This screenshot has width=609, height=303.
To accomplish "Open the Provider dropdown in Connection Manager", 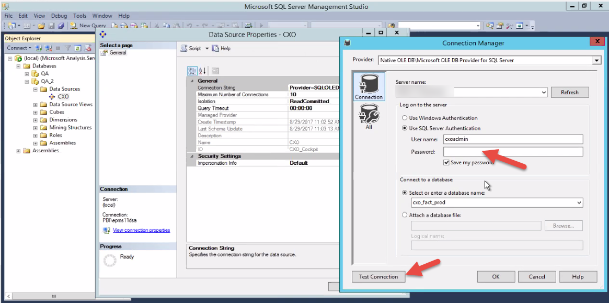I will click(x=596, y=60).
